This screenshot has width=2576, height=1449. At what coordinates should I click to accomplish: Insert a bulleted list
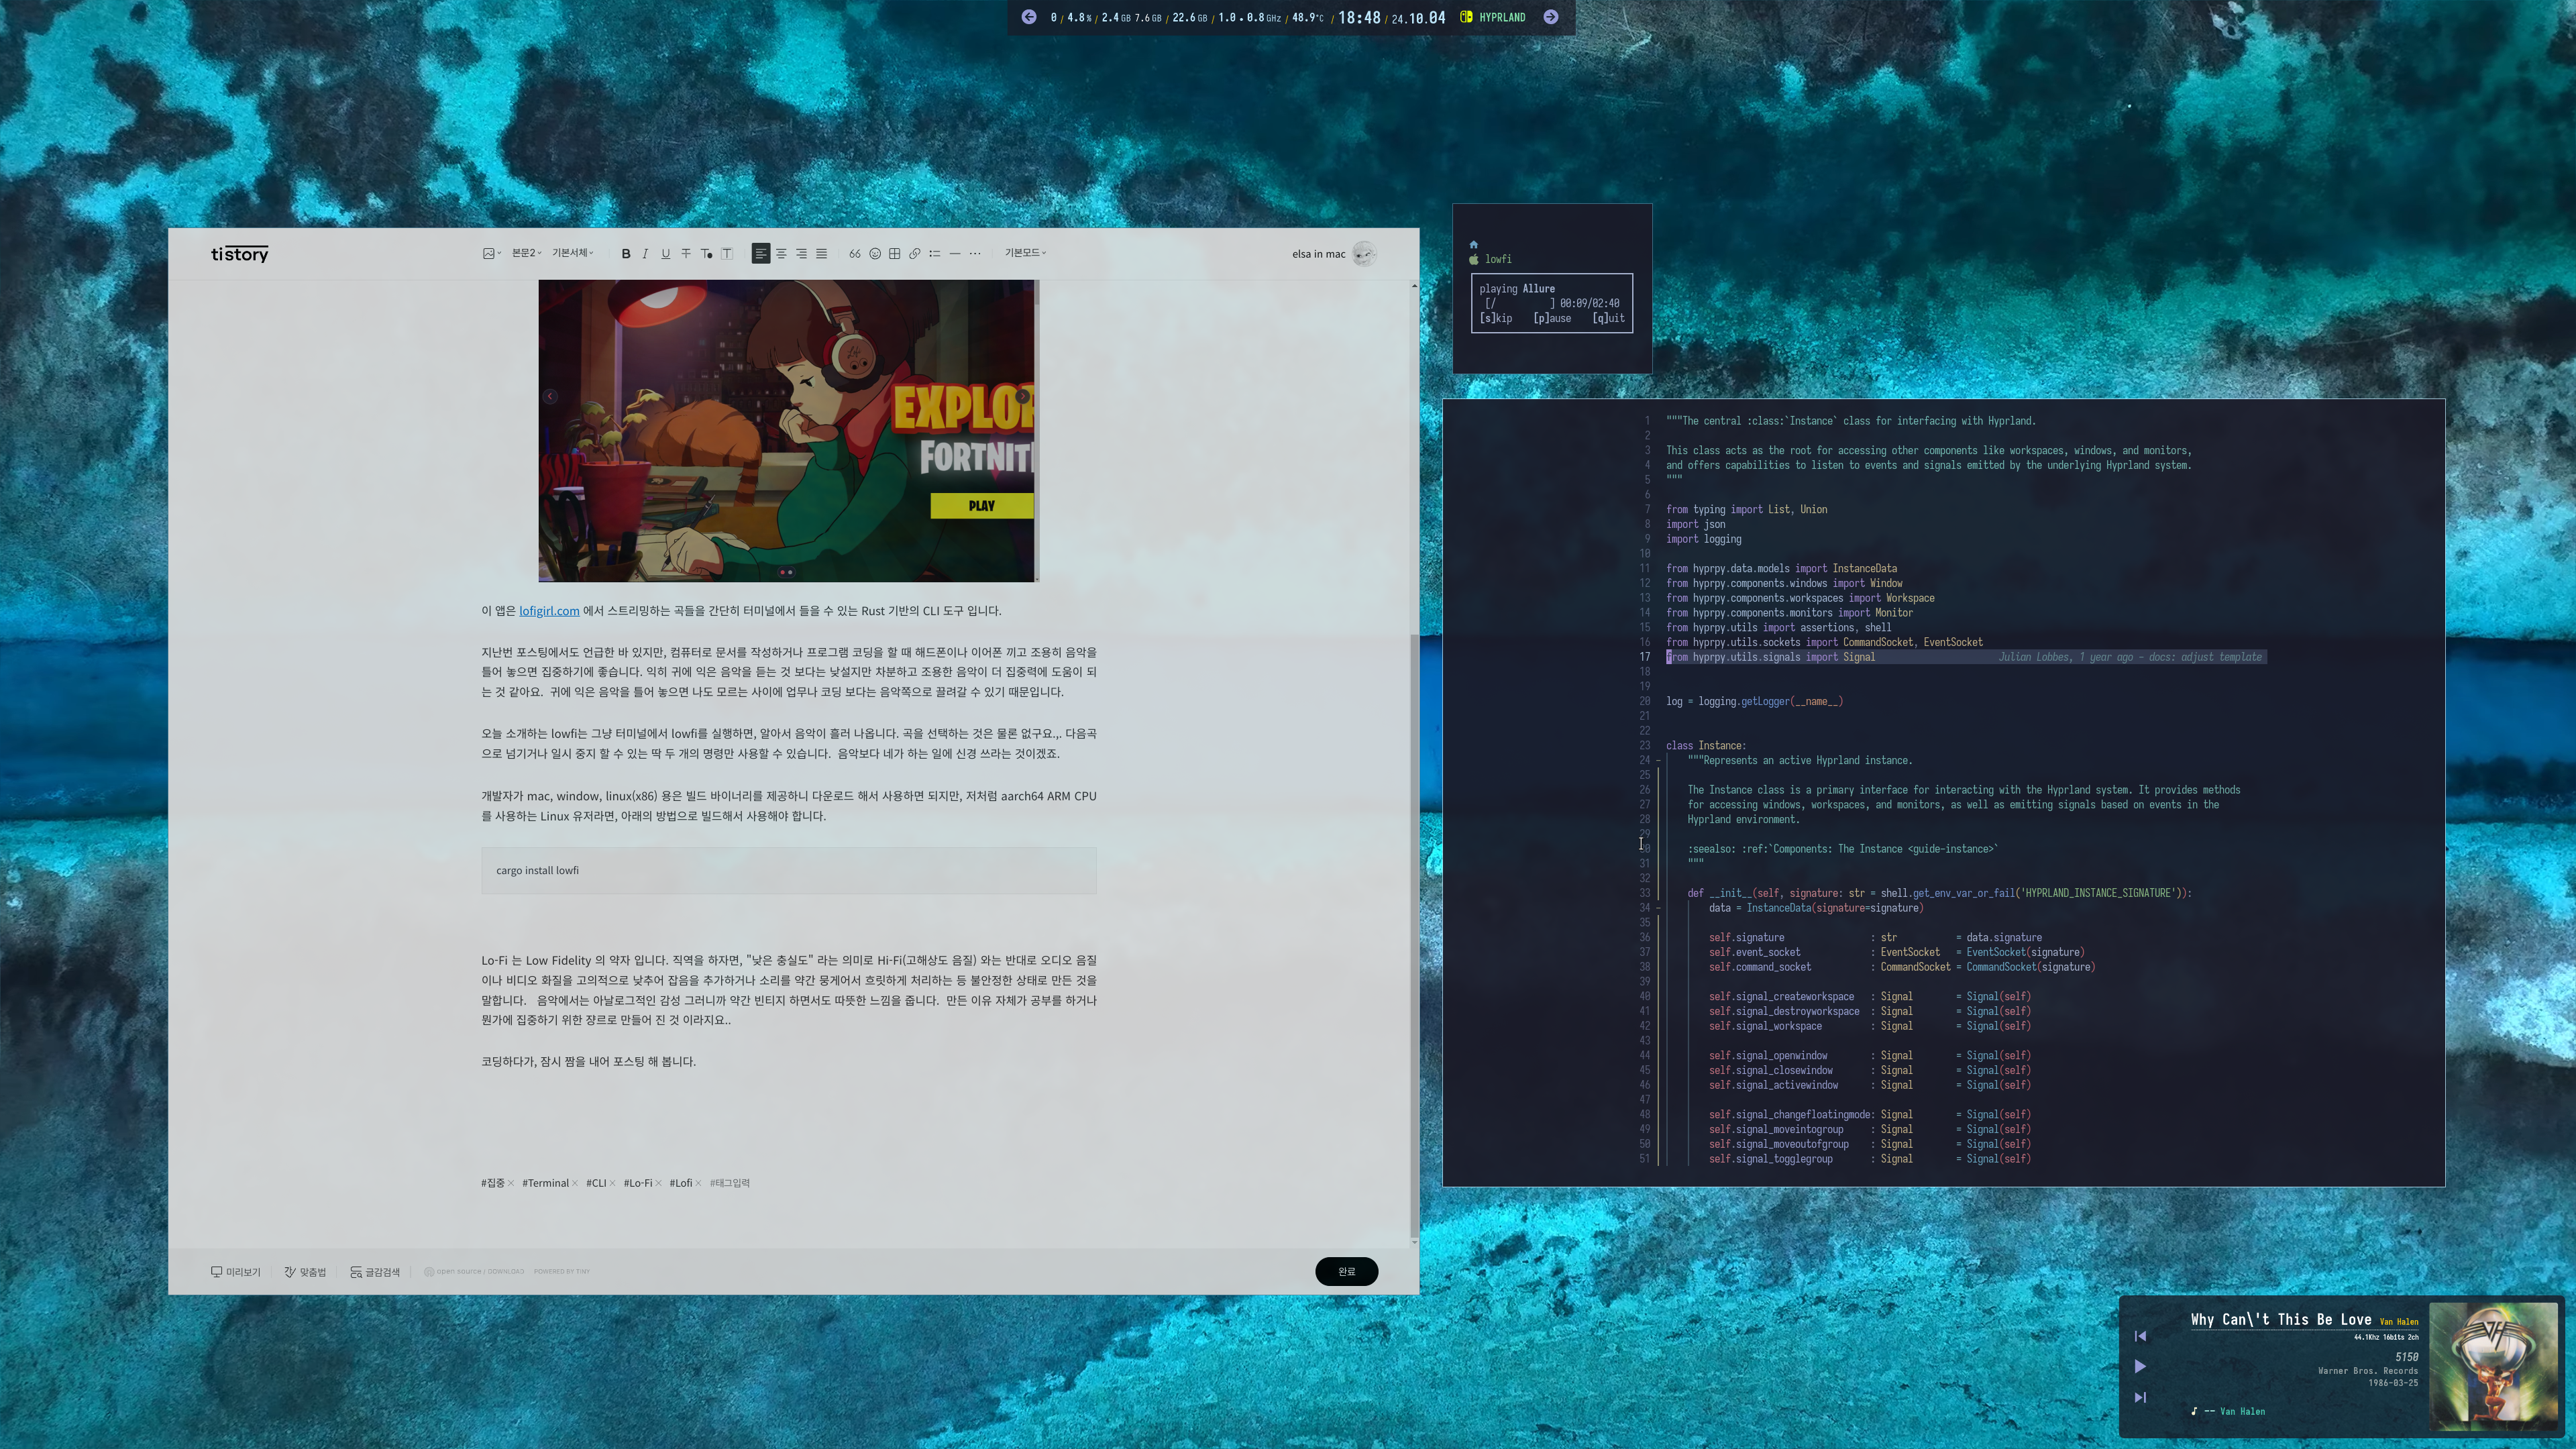[935, 254]
